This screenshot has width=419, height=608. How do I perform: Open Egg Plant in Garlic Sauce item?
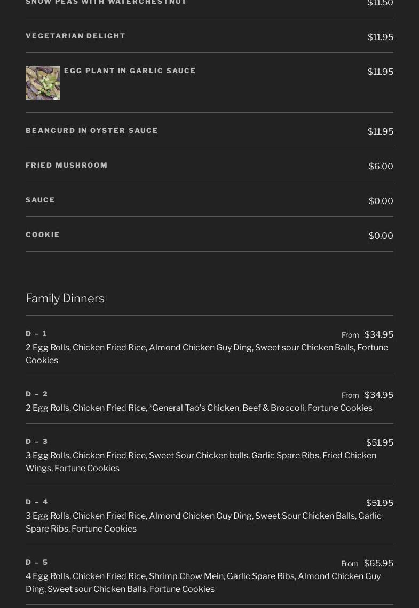(130, 71)
